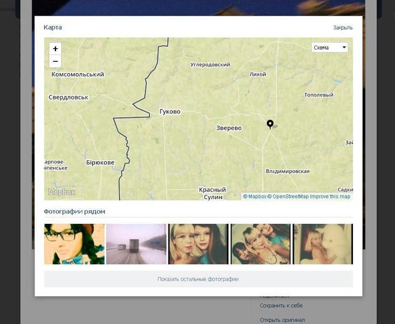Open the © OpenStreetMap attribution link
This screenshot has height=324, width=395.
click(288, 197)
